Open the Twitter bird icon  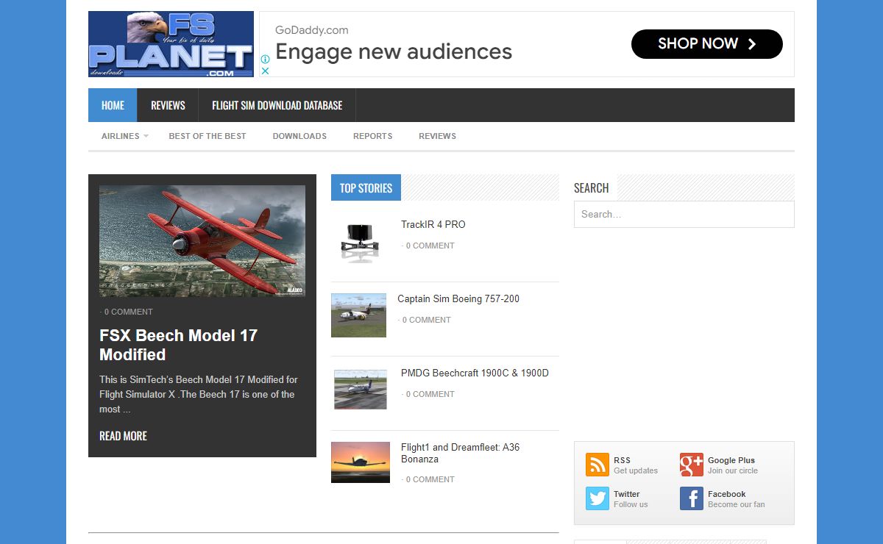coord(597,499)
